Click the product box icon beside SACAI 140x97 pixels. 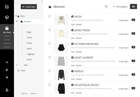coord(72,16)
